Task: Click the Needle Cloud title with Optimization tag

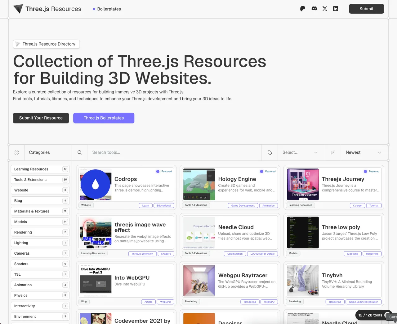Action: [x=236, y=227]
